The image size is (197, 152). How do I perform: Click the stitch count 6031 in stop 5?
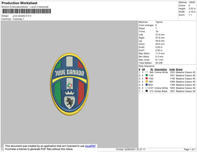coord(151,85)
